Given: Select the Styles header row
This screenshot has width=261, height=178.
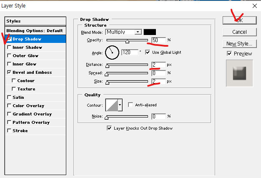Looking at the screenshot, I should [x=35, y=21].
